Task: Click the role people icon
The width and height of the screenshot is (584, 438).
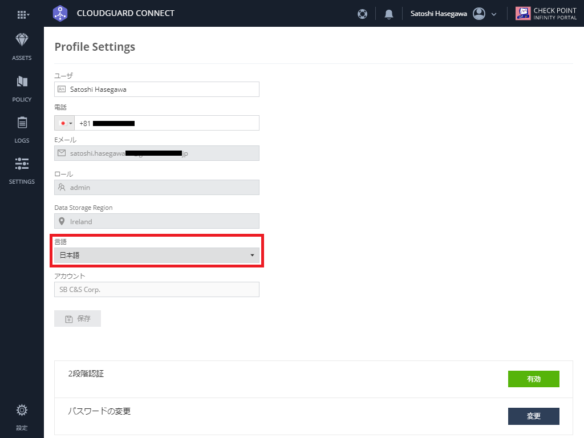Action: click(62, 187)
